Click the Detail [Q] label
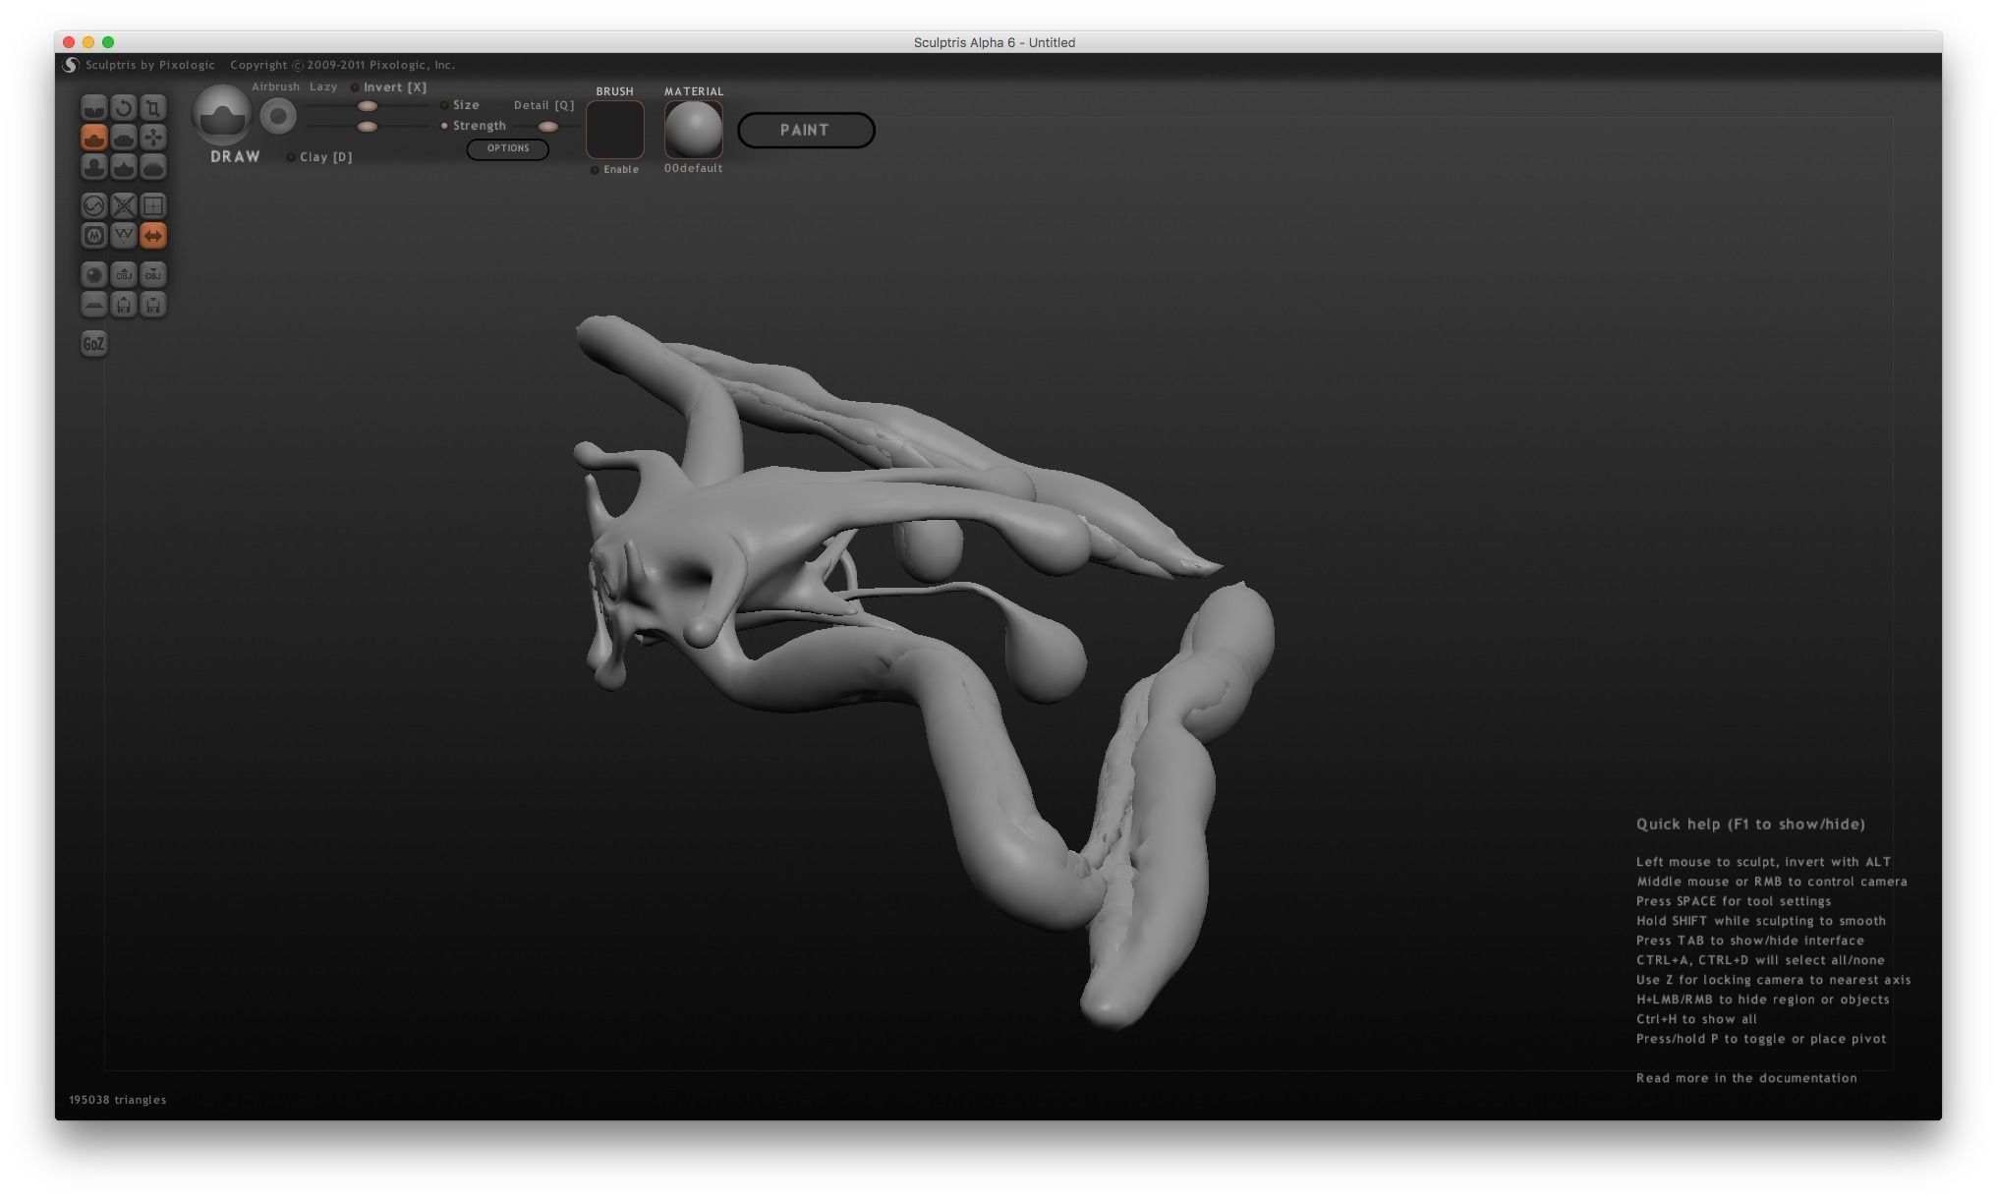Image resolution: width=1997 pixels, height=1199 pixels. click(543, 105)
